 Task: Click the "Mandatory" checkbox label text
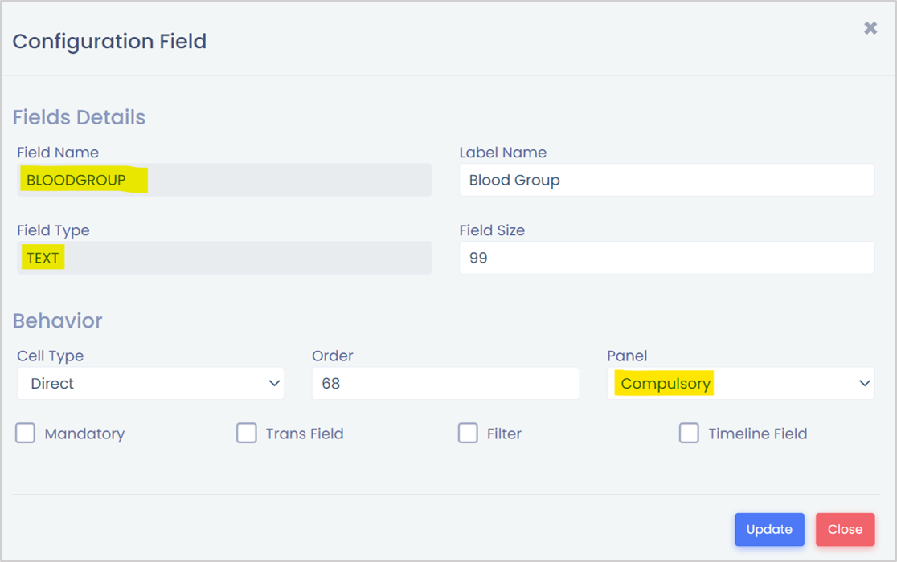(84, 434)
